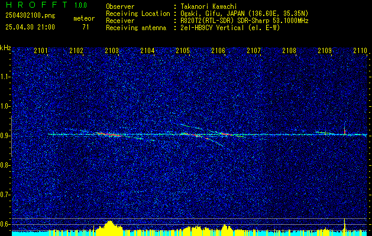Select location text Ogaki, Gifu, JAPAN
This screenshot has height=236, width=372.
click(212, 14)
